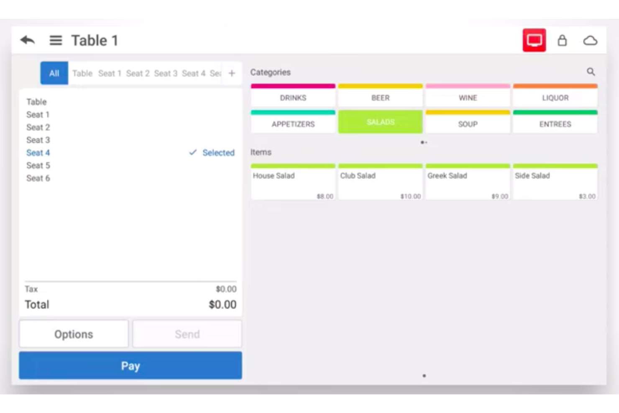
Task: Switch to the Seat 2 tab
Action: [x=138, y=73]
